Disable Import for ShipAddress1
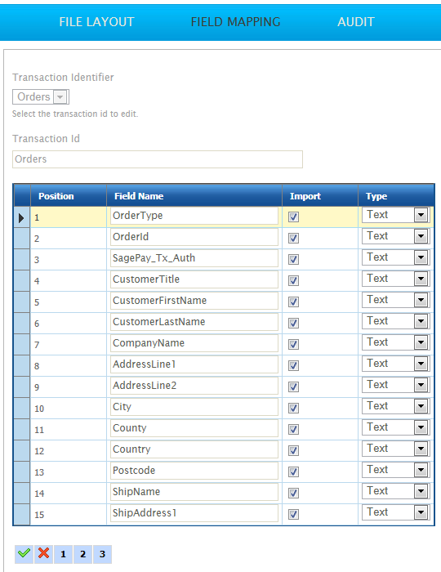The image size is (441, 572). click(x=293, y=514)
